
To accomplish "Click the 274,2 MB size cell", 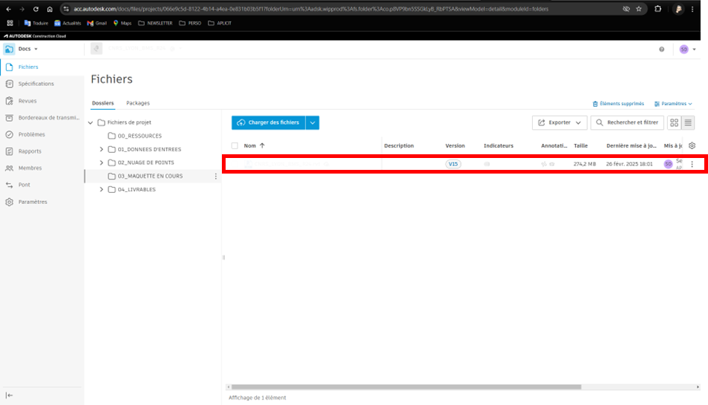I will point(584,164).
